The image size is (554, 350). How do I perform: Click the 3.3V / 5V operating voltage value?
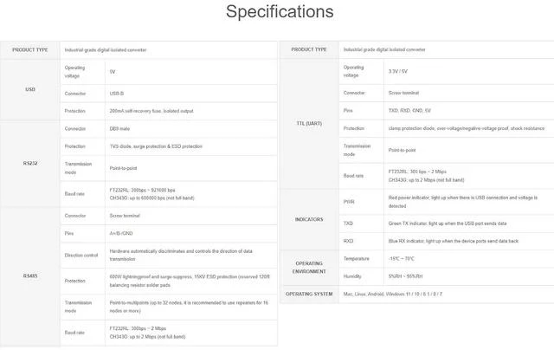coord(398,71)
